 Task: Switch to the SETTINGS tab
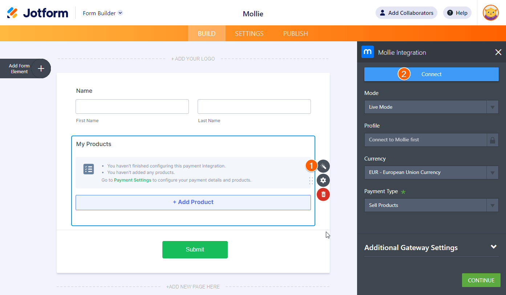pos(249,33)
